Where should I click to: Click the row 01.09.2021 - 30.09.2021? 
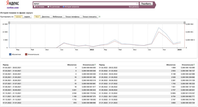(49, 90)
